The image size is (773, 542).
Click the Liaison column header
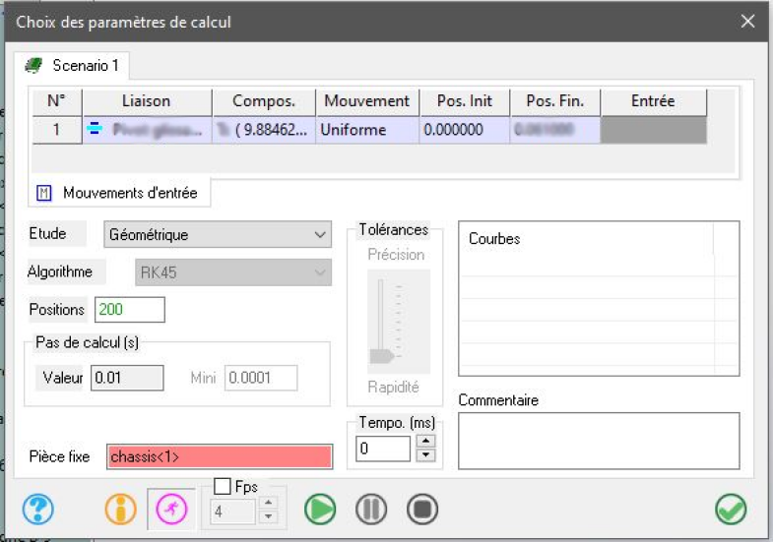147,101
